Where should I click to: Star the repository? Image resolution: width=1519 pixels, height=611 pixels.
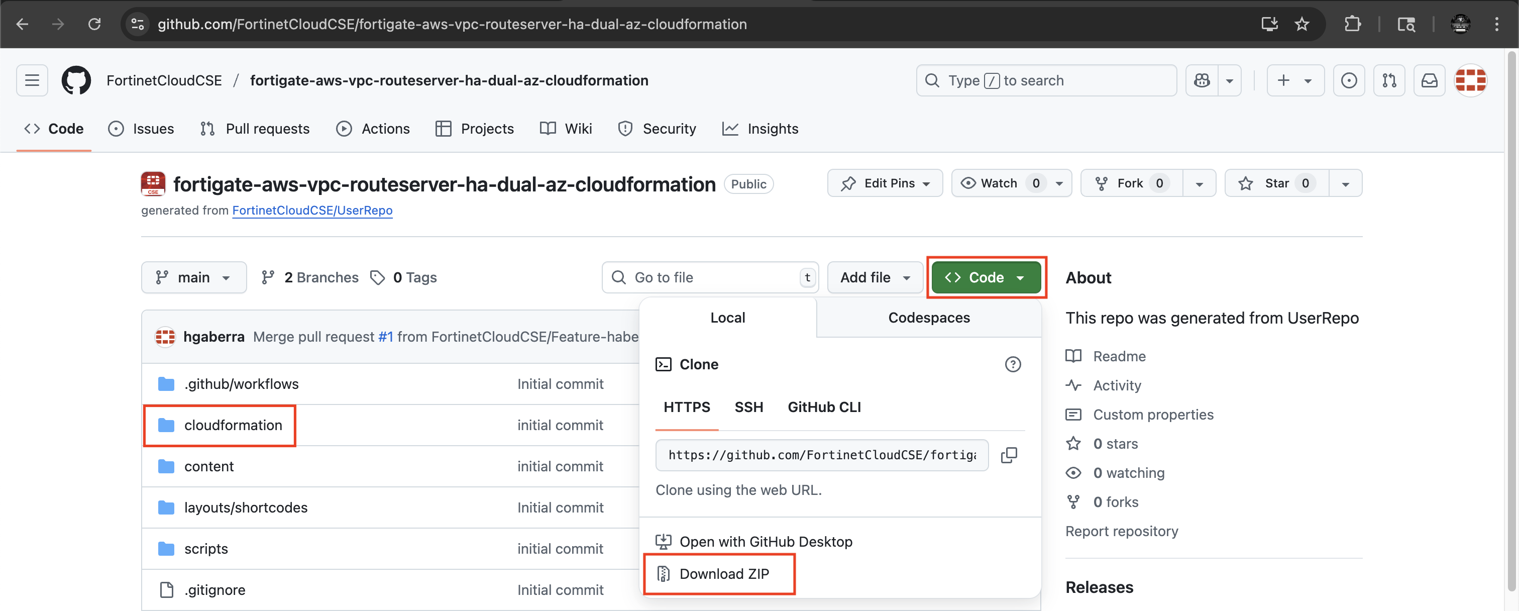(1277, 183)
